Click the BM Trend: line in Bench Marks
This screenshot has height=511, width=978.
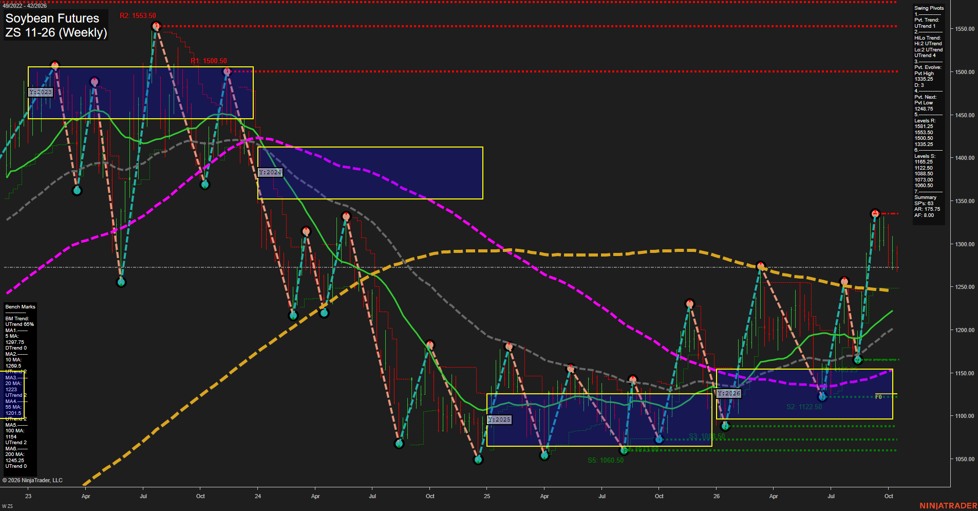17,319
